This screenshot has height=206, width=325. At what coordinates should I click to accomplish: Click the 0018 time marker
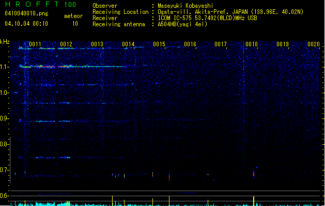point(252,44)
